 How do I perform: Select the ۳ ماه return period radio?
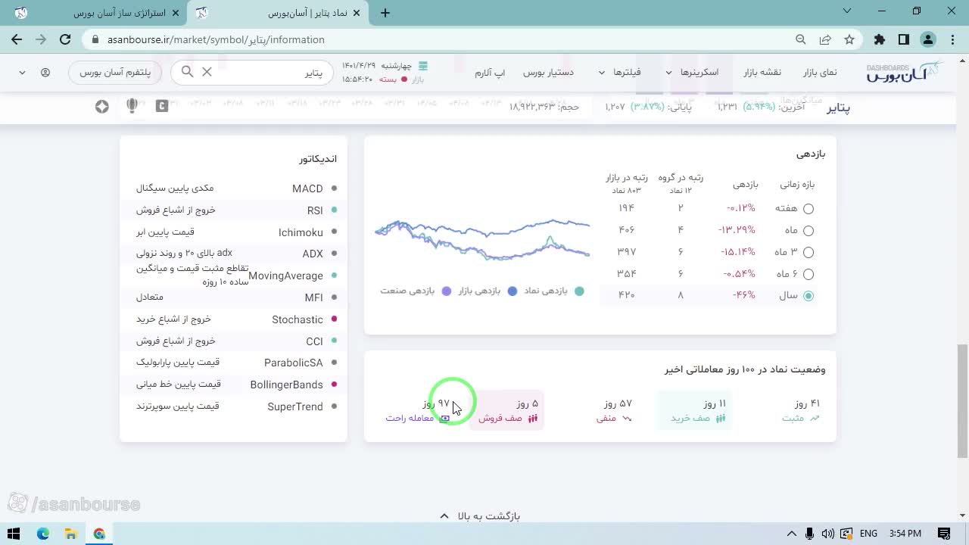click(x=809, y=252)
